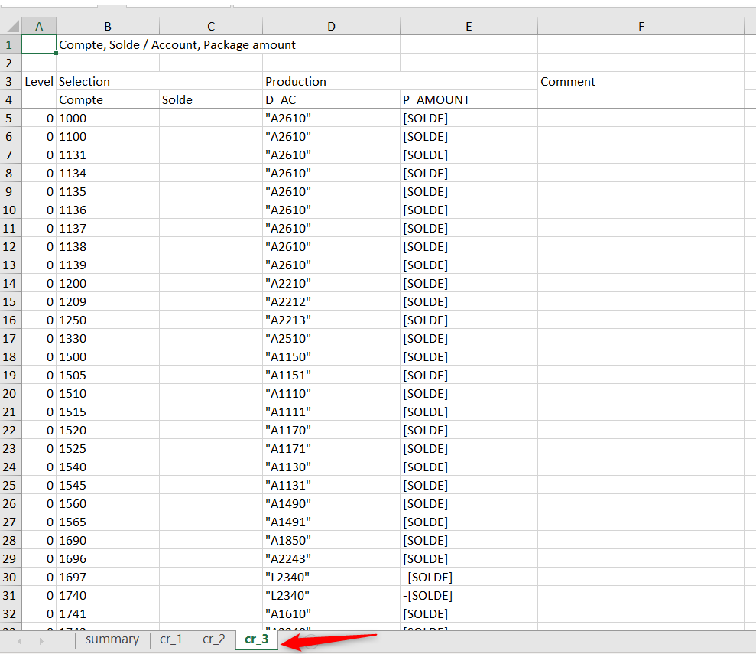Click cell containing account 1565
Image resolution: width=756 pixels, height=654 pixels.
[x=108, y=522]
